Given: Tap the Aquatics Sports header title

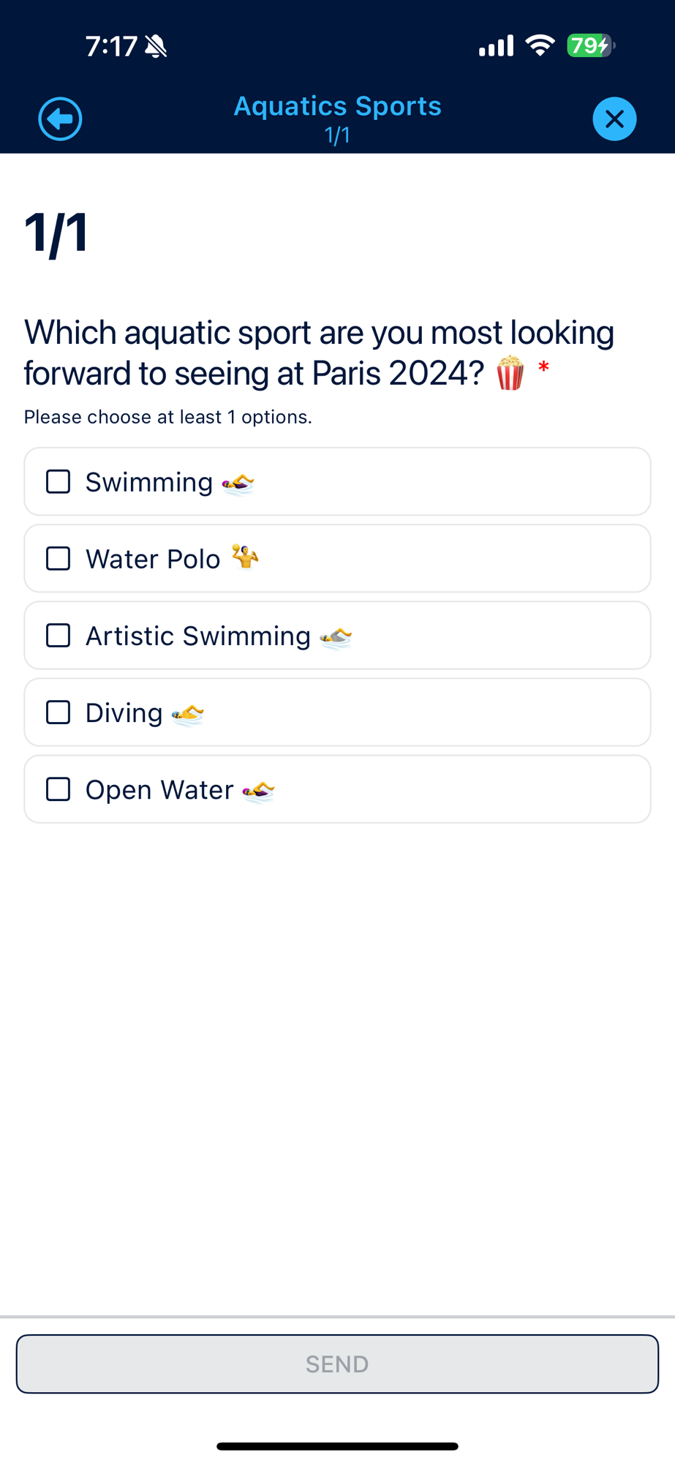Looking at the screenshot, I should click(x=337, y=106).
